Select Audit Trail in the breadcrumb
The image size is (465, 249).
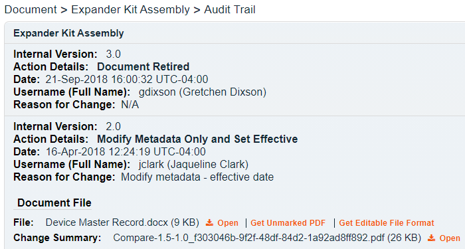pos(230,9)
